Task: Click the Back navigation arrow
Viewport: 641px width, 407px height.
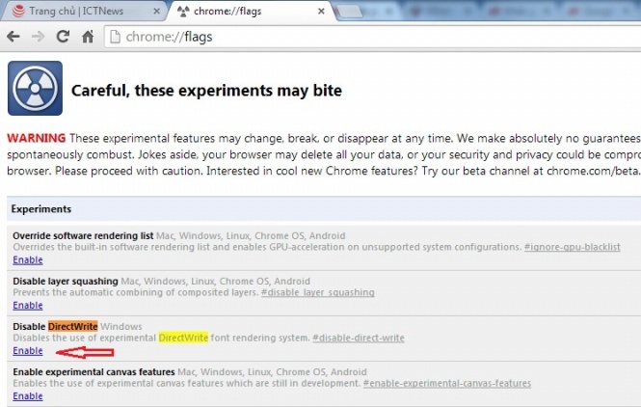Action: (x=13, y=38)
